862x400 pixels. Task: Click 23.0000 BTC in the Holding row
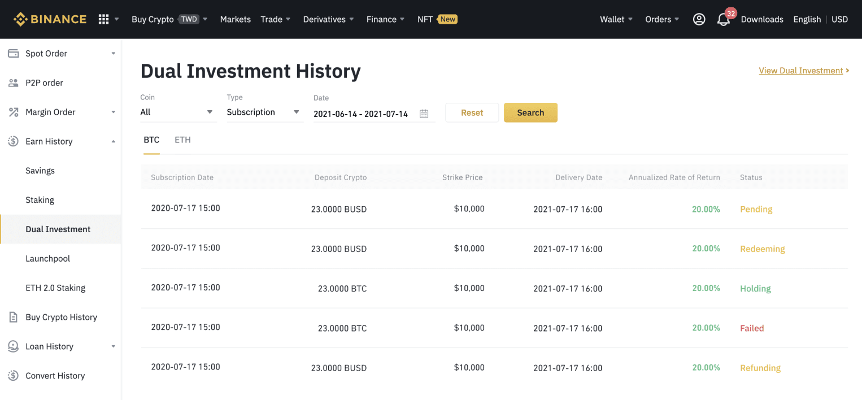click(342, 288)
